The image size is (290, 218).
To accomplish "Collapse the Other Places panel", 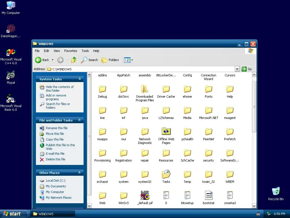I will point(80,173).
